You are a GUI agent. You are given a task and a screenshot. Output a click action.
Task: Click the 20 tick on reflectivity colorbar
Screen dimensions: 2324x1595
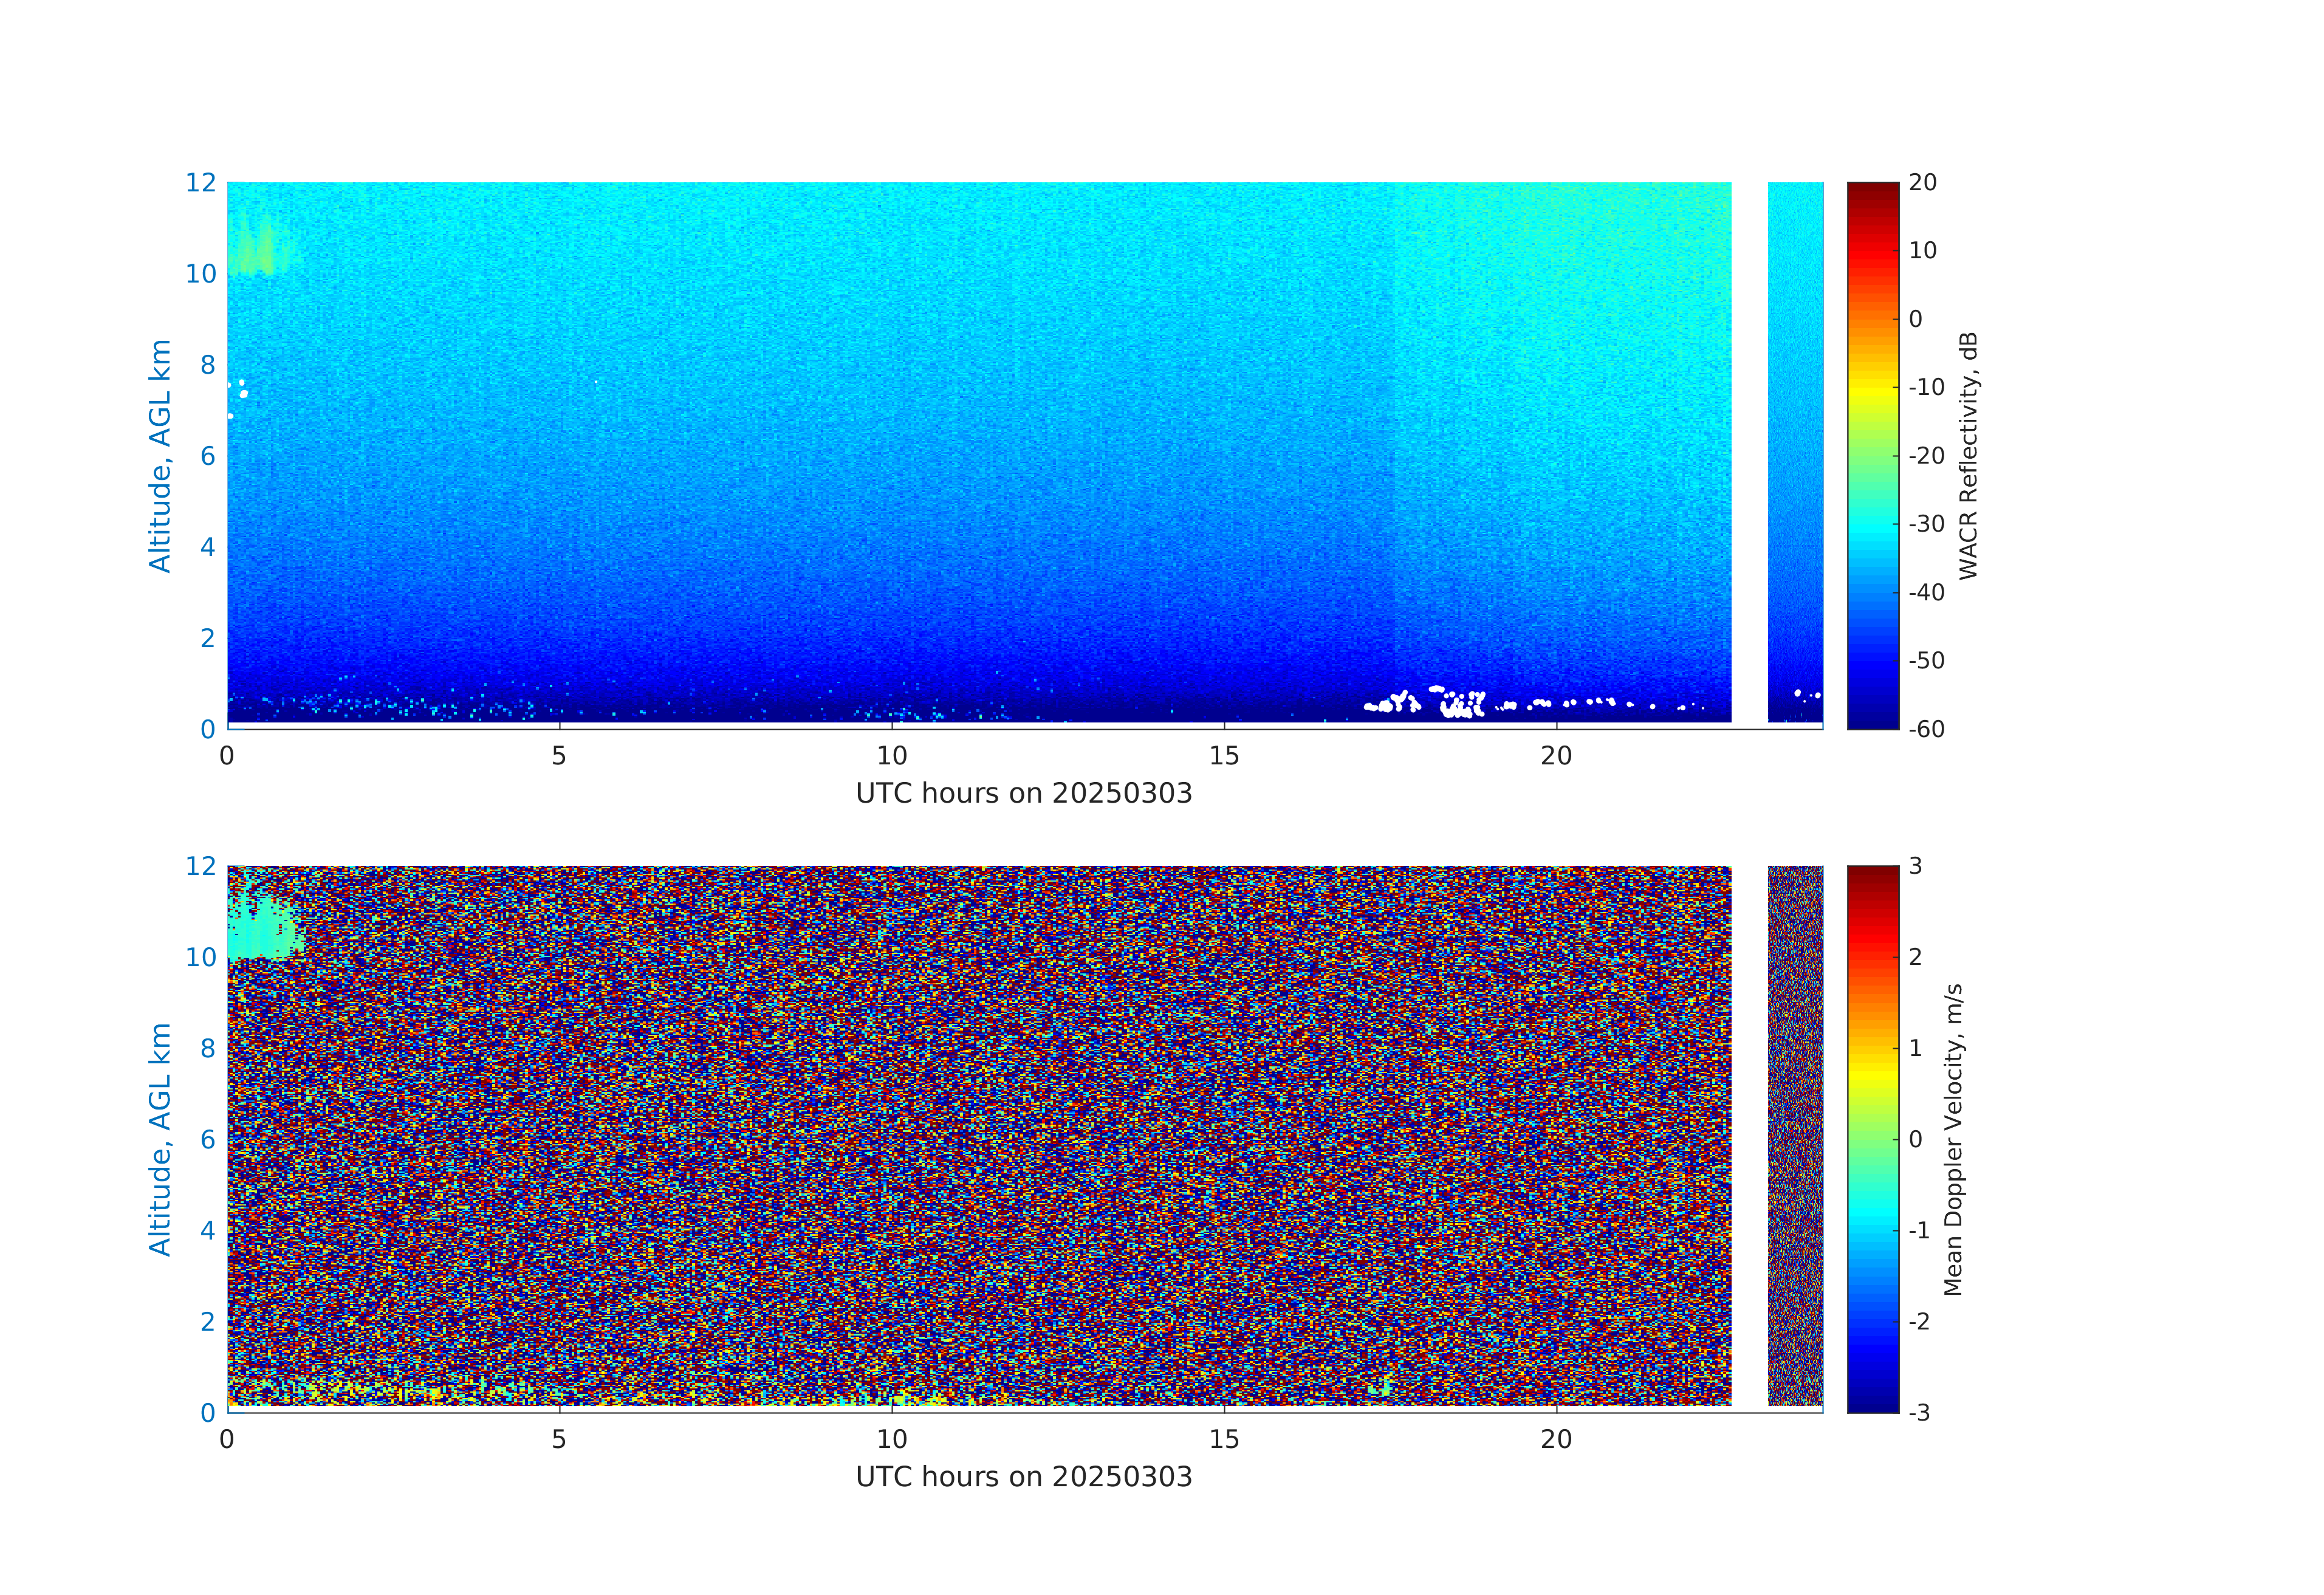(1922, 183)
